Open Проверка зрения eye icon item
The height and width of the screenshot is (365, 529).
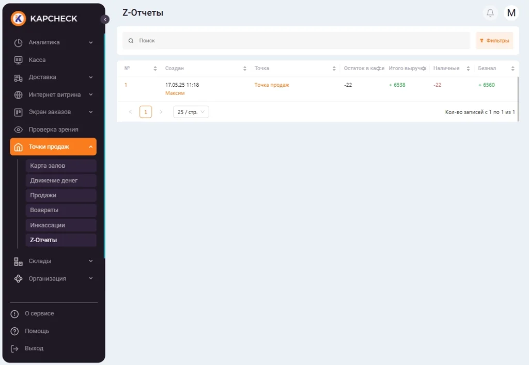coord(19,130)
